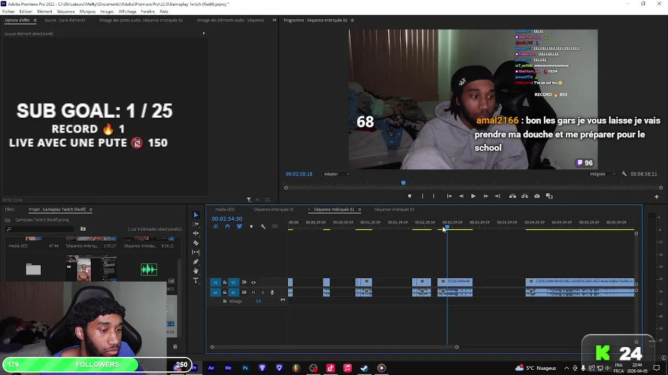The image size is (668, 375).
Task: Click the Program monitor playhead marker
Action: click(403, 183)
